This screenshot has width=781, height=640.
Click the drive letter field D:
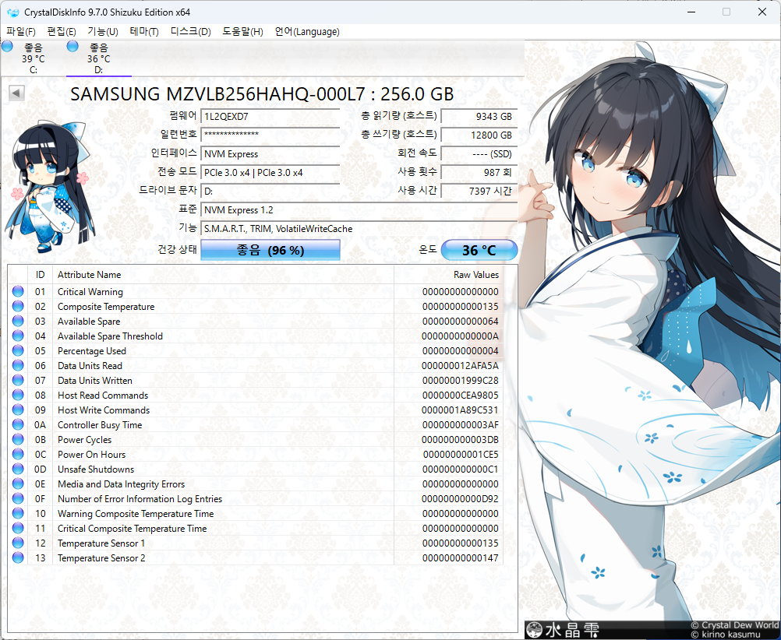(x=270, y=191)
